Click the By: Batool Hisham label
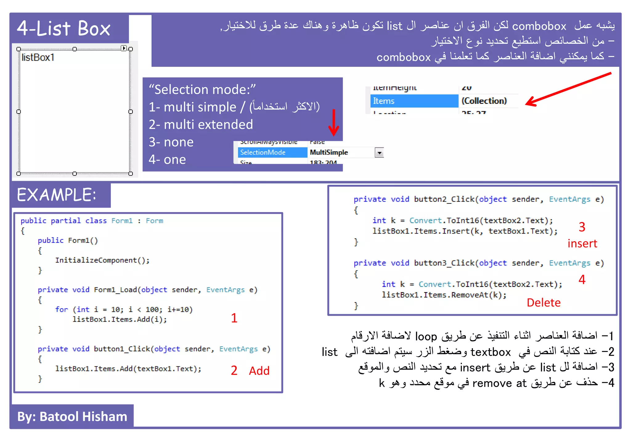631x437 pixels. tap(72, 416)
